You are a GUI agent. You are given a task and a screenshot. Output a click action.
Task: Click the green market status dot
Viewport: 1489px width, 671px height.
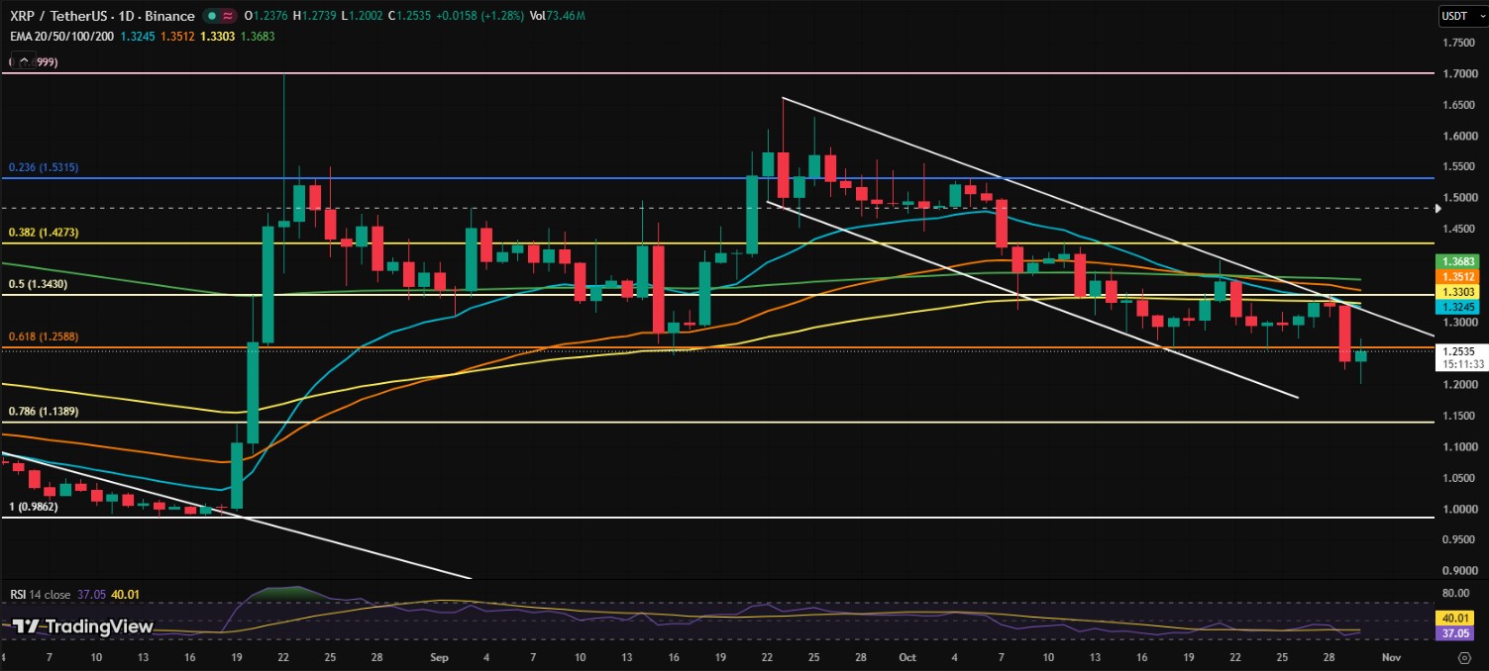coord(210,16)
